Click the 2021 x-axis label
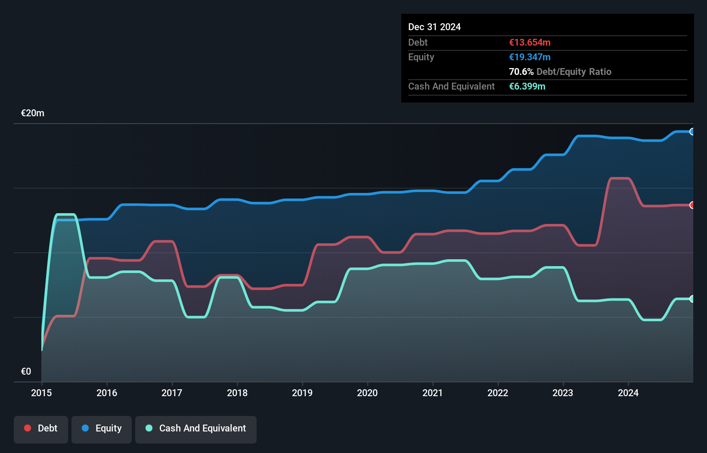 433,393
